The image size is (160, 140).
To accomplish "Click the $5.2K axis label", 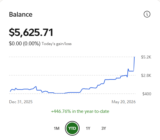I will pos(146,57).
